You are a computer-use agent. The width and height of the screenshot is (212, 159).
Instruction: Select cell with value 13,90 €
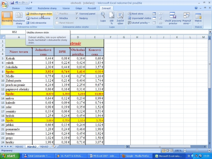pyautogui.click(x=95, y=94)
